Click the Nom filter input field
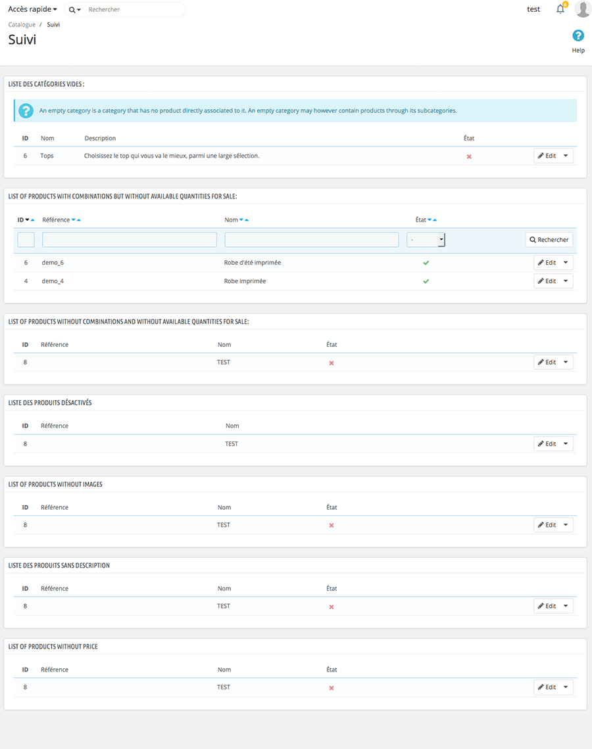 coord(312,240)
